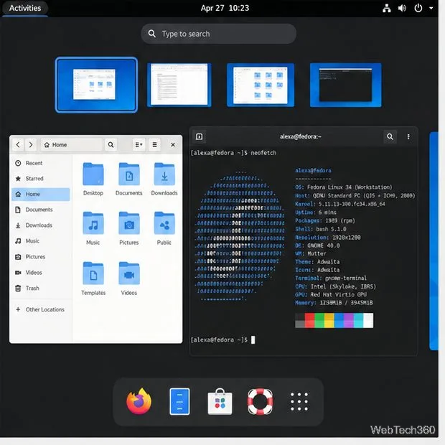The width and height of the screenshot is (445, 445).
Task: Open search in terminal header
Action: point(390,136)
